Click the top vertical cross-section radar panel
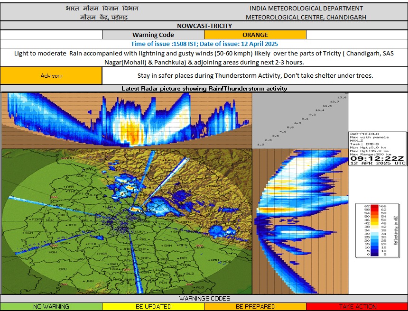 (127, 120)
